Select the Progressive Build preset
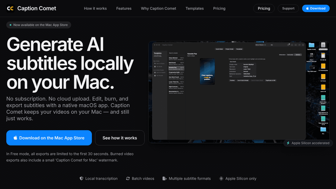This screenshot has height=189, width=336. 176,73
